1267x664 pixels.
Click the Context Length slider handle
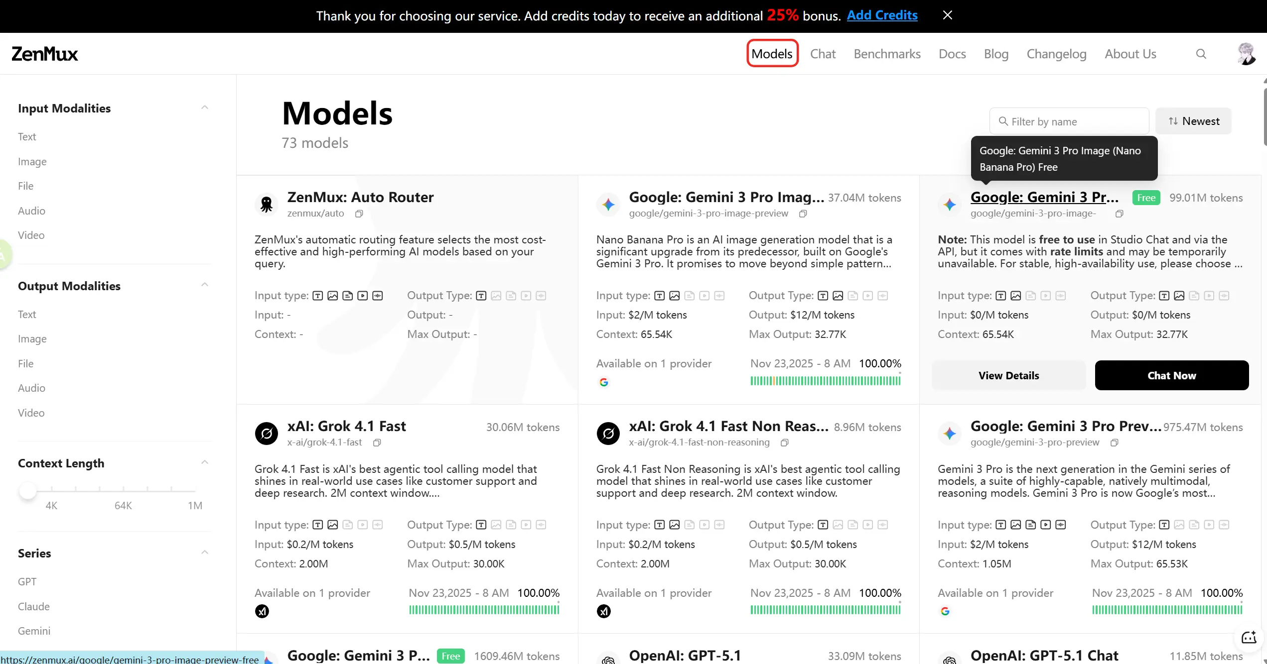coord(28,490)
